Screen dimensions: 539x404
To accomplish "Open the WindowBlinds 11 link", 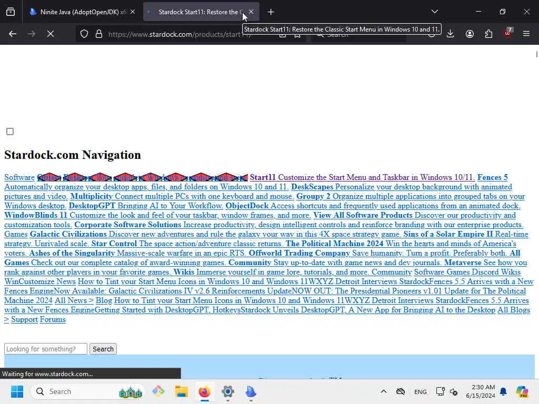I will pyautogui.click(x=36, y=215).
